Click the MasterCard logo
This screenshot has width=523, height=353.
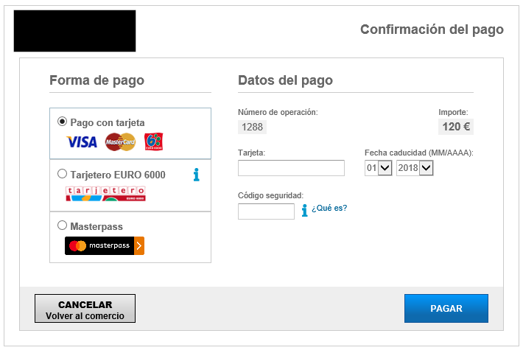click(120, 141)
